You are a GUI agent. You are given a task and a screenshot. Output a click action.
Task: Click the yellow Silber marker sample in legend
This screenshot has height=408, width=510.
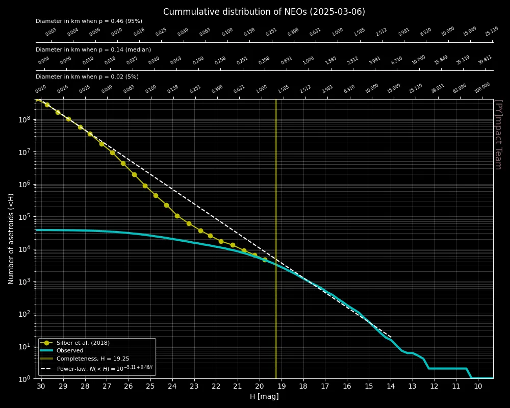(46, 343)
